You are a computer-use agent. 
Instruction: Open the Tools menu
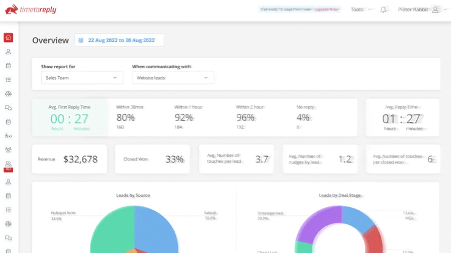[361, 10]
